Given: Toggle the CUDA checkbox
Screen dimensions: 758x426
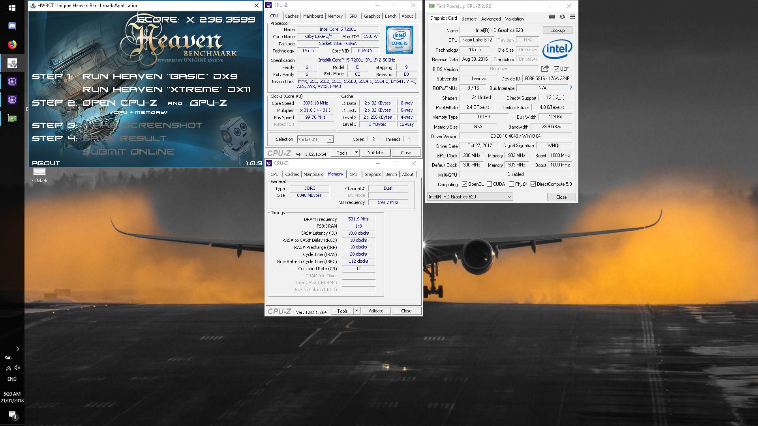Looking at the screenshot, I should click(x=489, y=184).
